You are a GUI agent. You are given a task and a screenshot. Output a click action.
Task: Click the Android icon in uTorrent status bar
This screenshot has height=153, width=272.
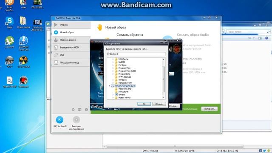pos(269,151)
